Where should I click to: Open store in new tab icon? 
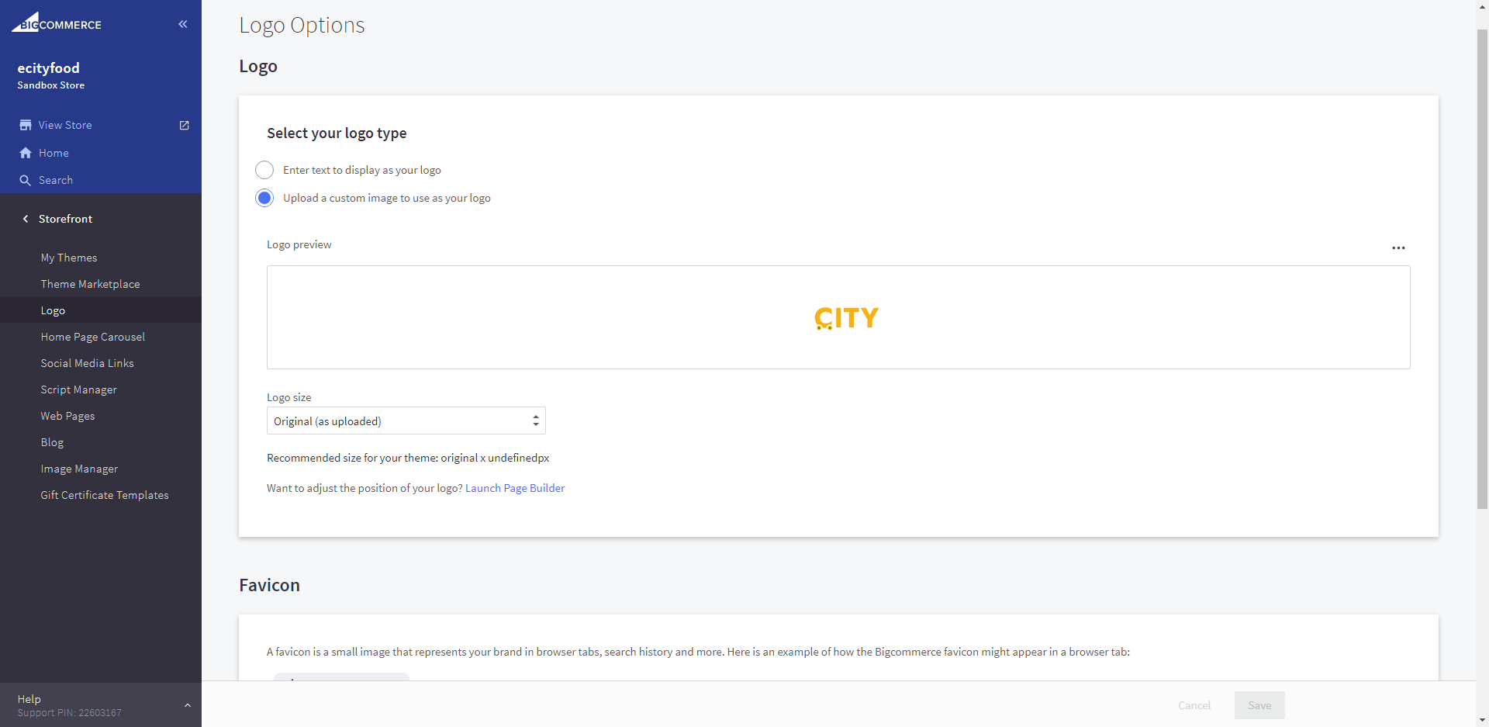tap(185, 125)
